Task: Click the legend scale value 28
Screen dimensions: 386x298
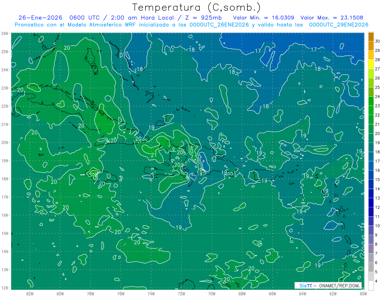Action: (378, 59)
